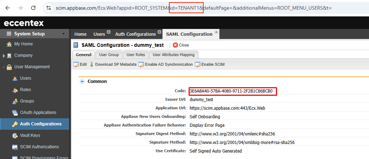369x159 pixels.
Task: Open the System Setup dropdown arrow
Action: (63, 34)
